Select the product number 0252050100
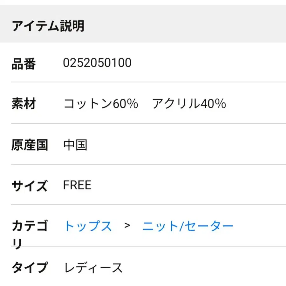Viewport: 286px width, 286px height. pos(97,63)
